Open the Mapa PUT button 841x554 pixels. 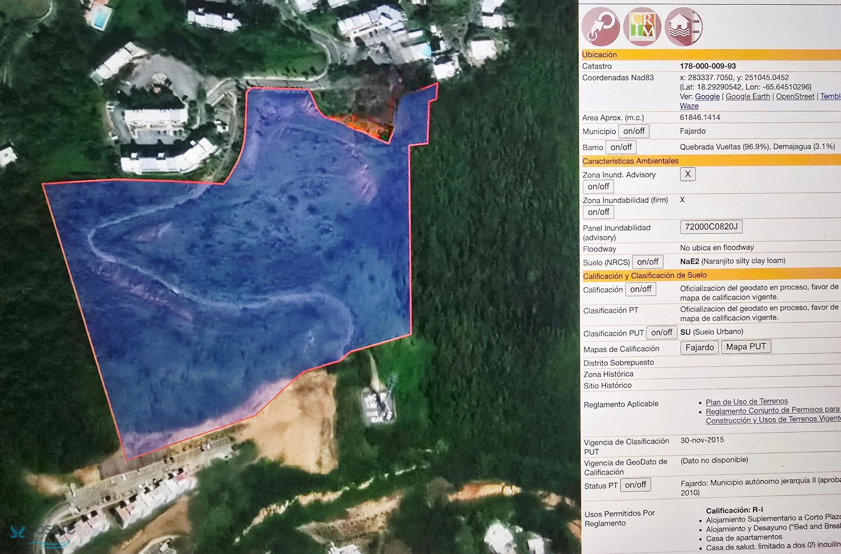[746, 347]
